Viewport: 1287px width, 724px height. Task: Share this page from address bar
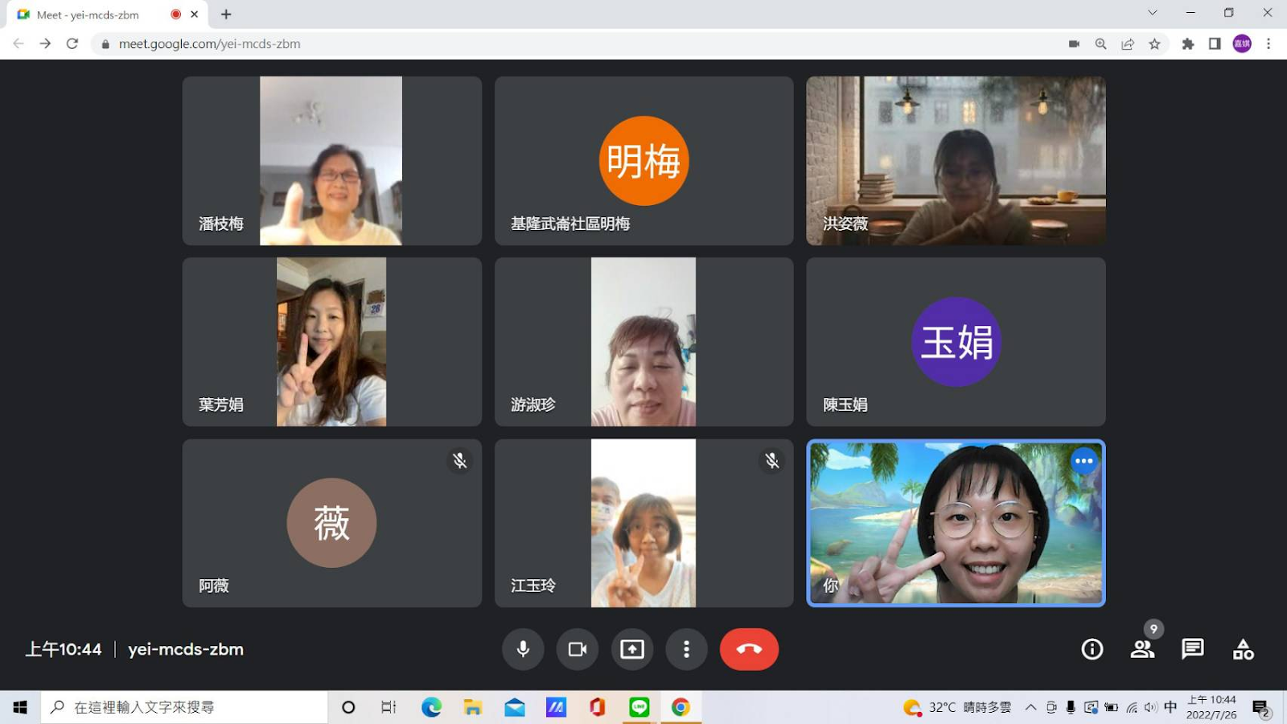click(1128, 44)
